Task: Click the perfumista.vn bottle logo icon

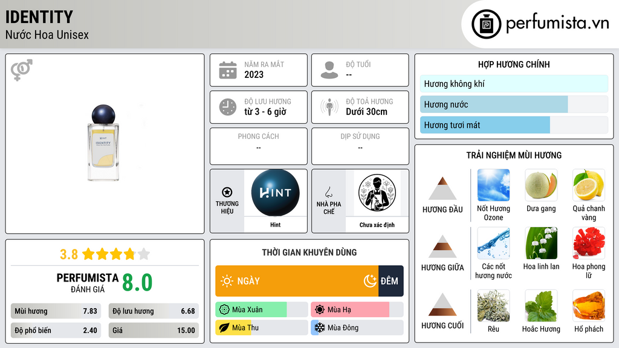Action: click(486, 24)
